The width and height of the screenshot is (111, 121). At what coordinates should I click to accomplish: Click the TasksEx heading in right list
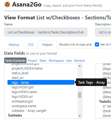(105, 101)
